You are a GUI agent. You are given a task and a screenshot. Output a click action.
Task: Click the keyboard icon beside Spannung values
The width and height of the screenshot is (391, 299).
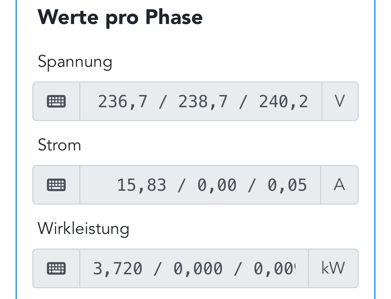56,101
